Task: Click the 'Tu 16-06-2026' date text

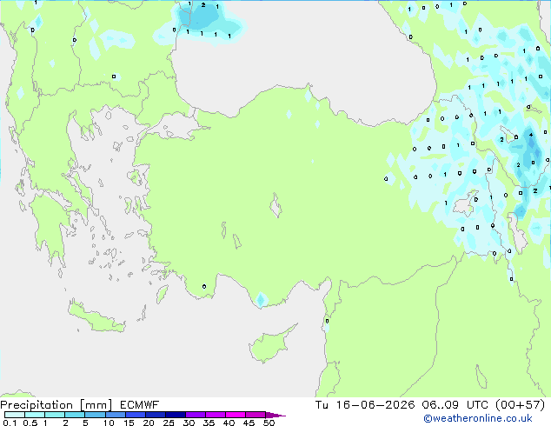Action: pyautogui.click(x=365, y=405)
